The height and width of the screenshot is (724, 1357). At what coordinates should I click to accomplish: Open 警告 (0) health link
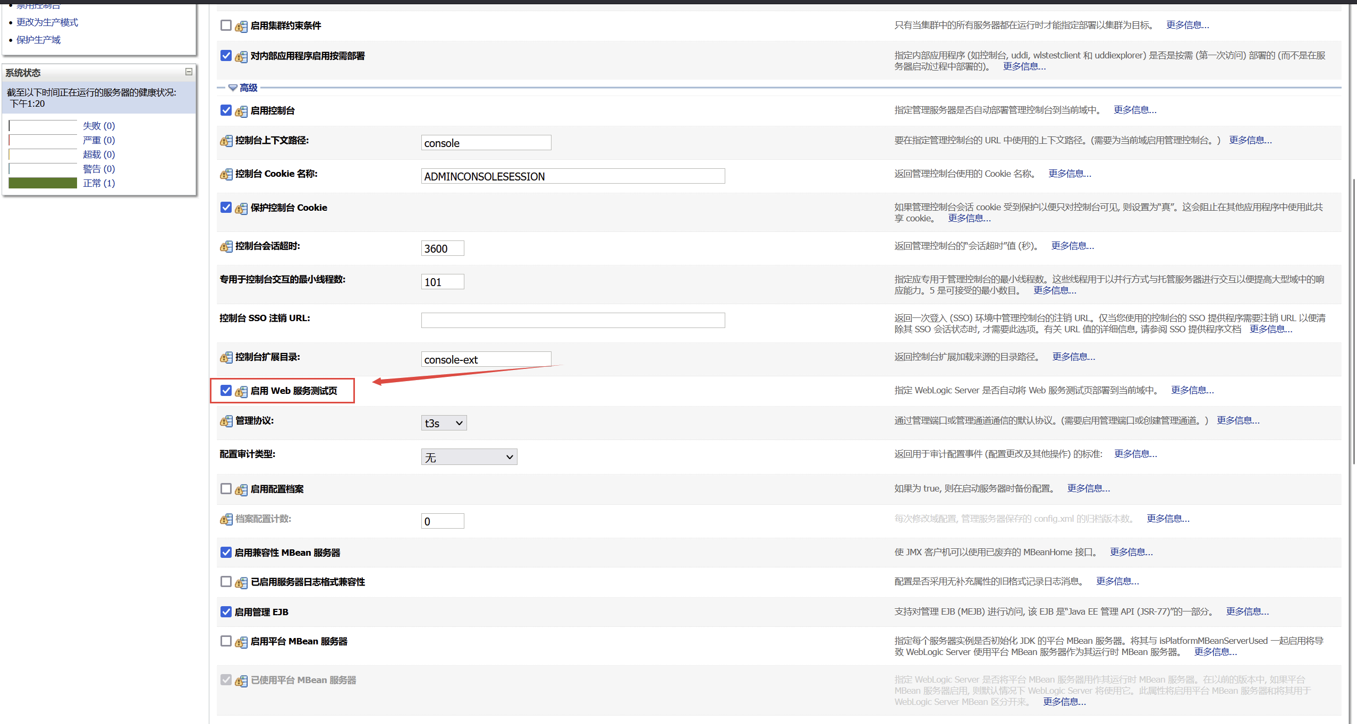(x=99, y=169)
